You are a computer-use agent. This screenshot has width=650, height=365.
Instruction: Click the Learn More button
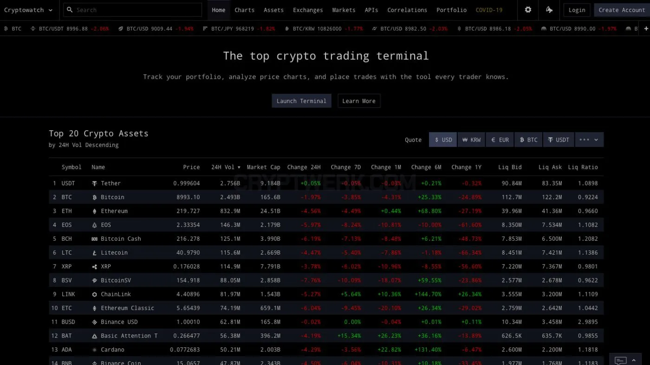(x=359, y=101)
